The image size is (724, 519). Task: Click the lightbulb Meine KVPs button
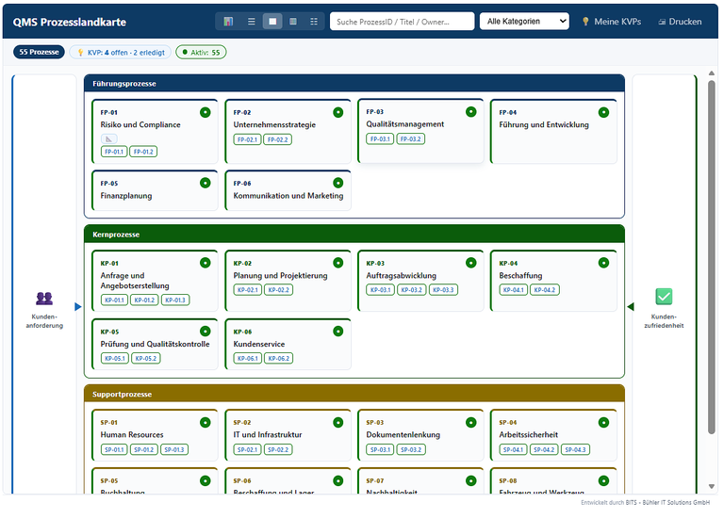pos(611,22)
